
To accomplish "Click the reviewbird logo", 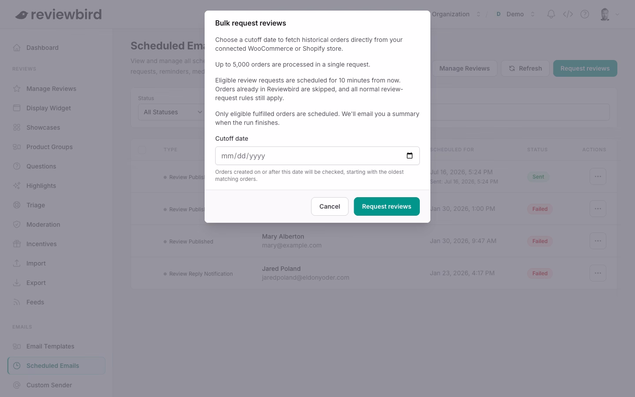I will (58, 15).
